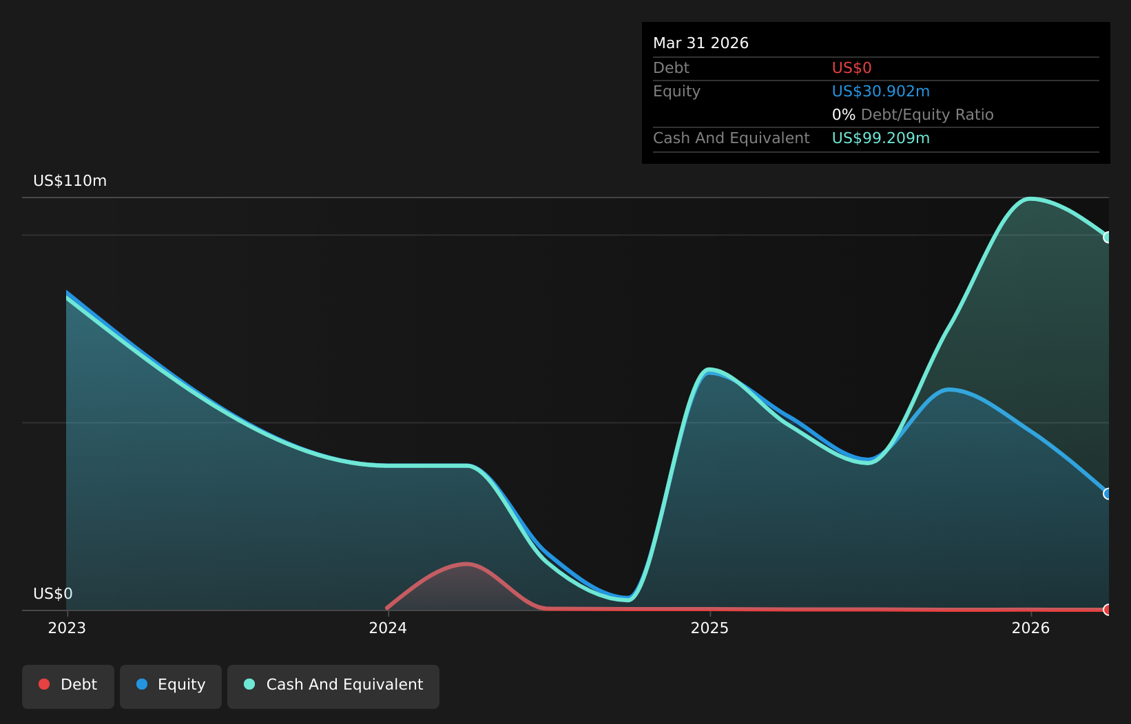Click the 2026 x-axis label
The height and width of the screenshot is (724, 1131).
(1030, 628)
